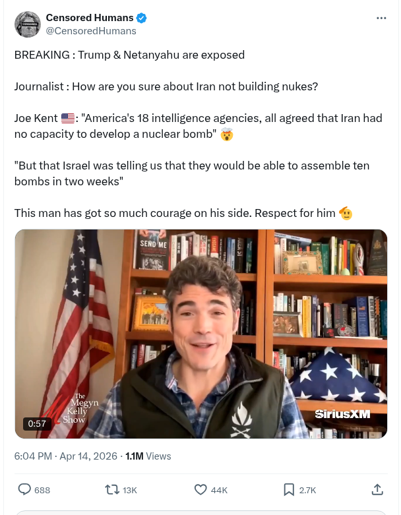
Task: Click the 2.7K bookmarks count
Action: (x=307, y=491)
